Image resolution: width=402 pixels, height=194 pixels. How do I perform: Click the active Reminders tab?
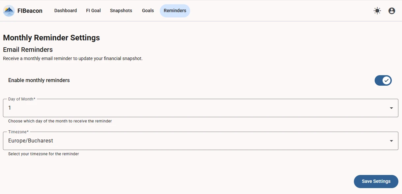coord(175,11)
